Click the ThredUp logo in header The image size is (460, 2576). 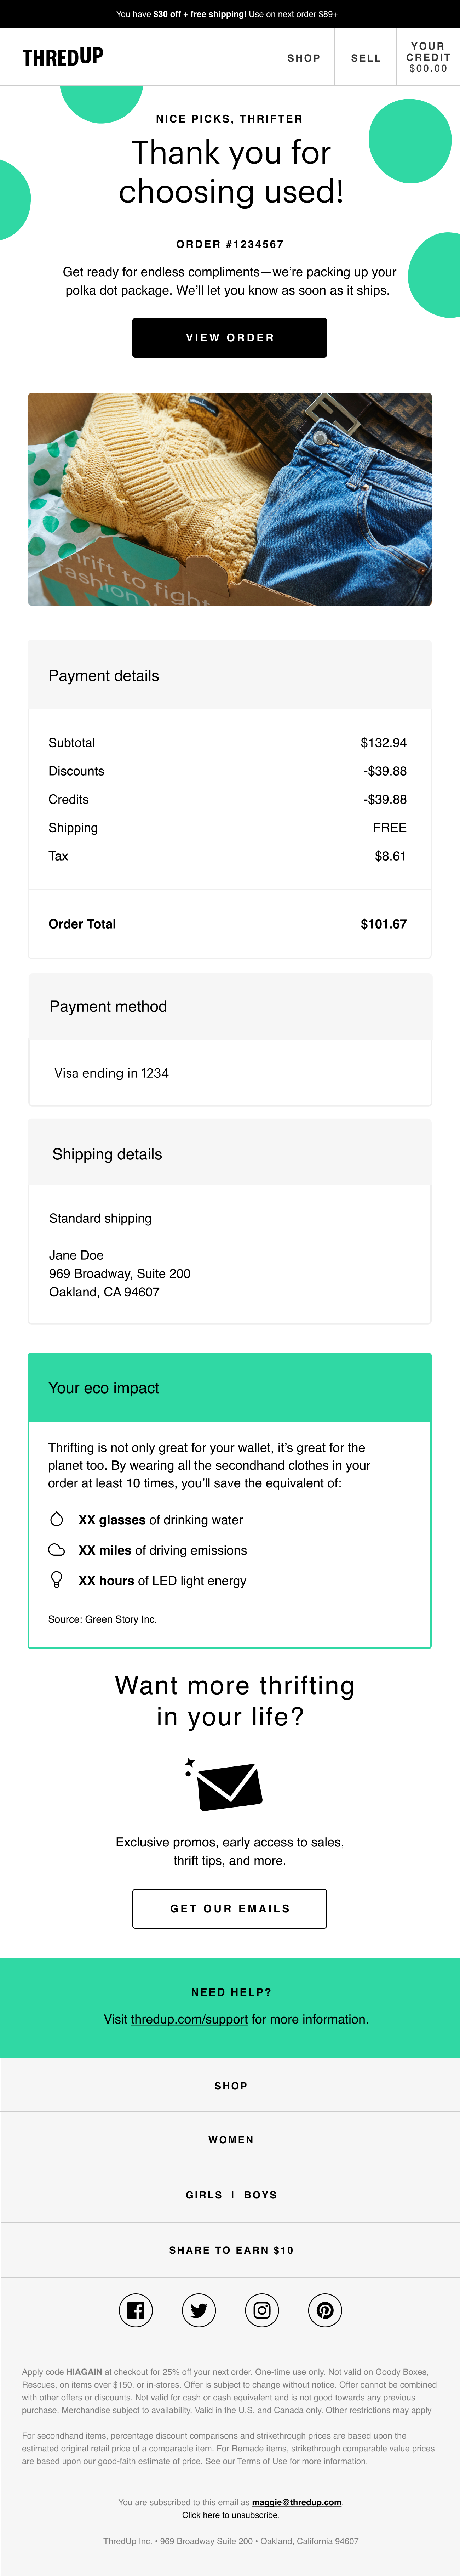click(x=63, y=57)
